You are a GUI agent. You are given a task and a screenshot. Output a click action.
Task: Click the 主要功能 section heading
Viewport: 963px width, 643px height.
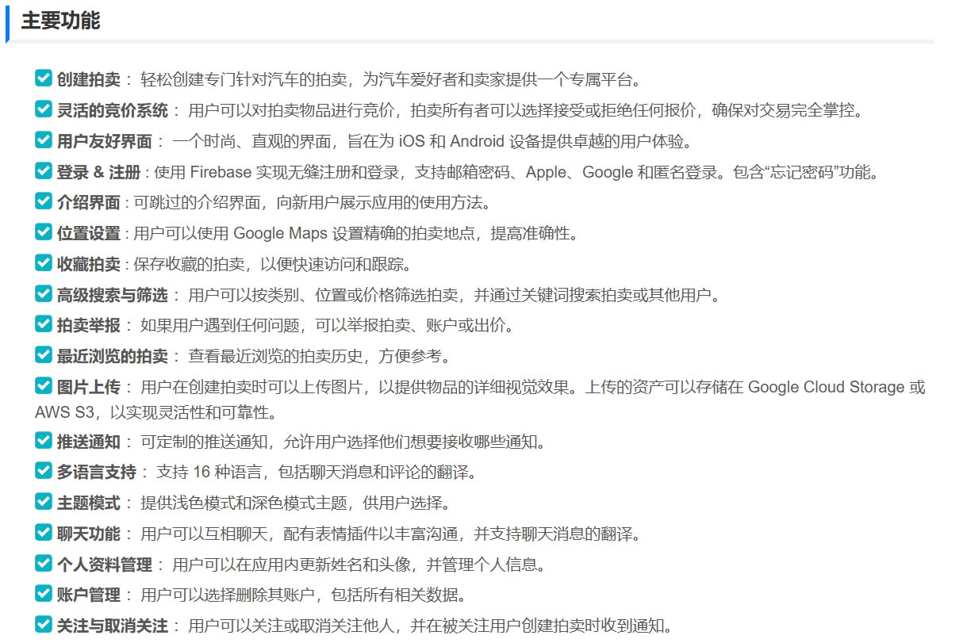60,21
